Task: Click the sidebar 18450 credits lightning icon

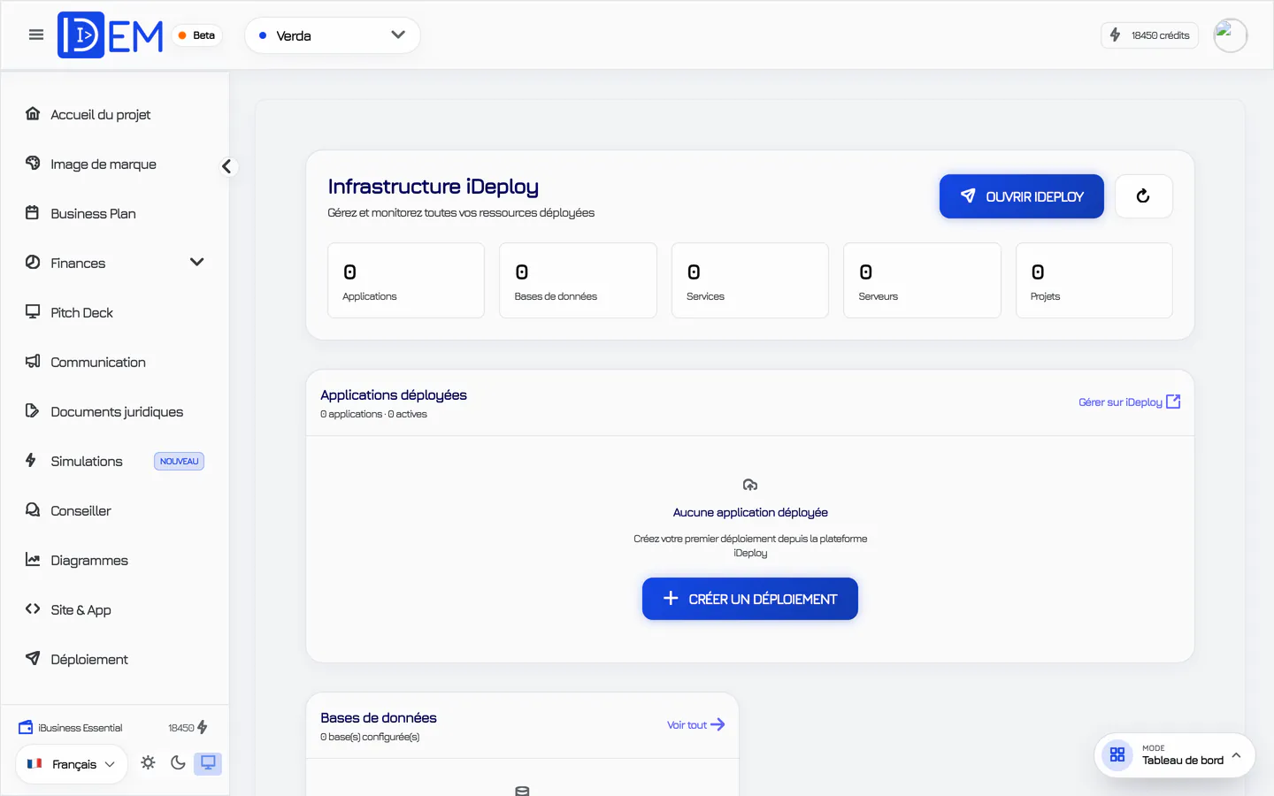Action: [x=203, y=727]
